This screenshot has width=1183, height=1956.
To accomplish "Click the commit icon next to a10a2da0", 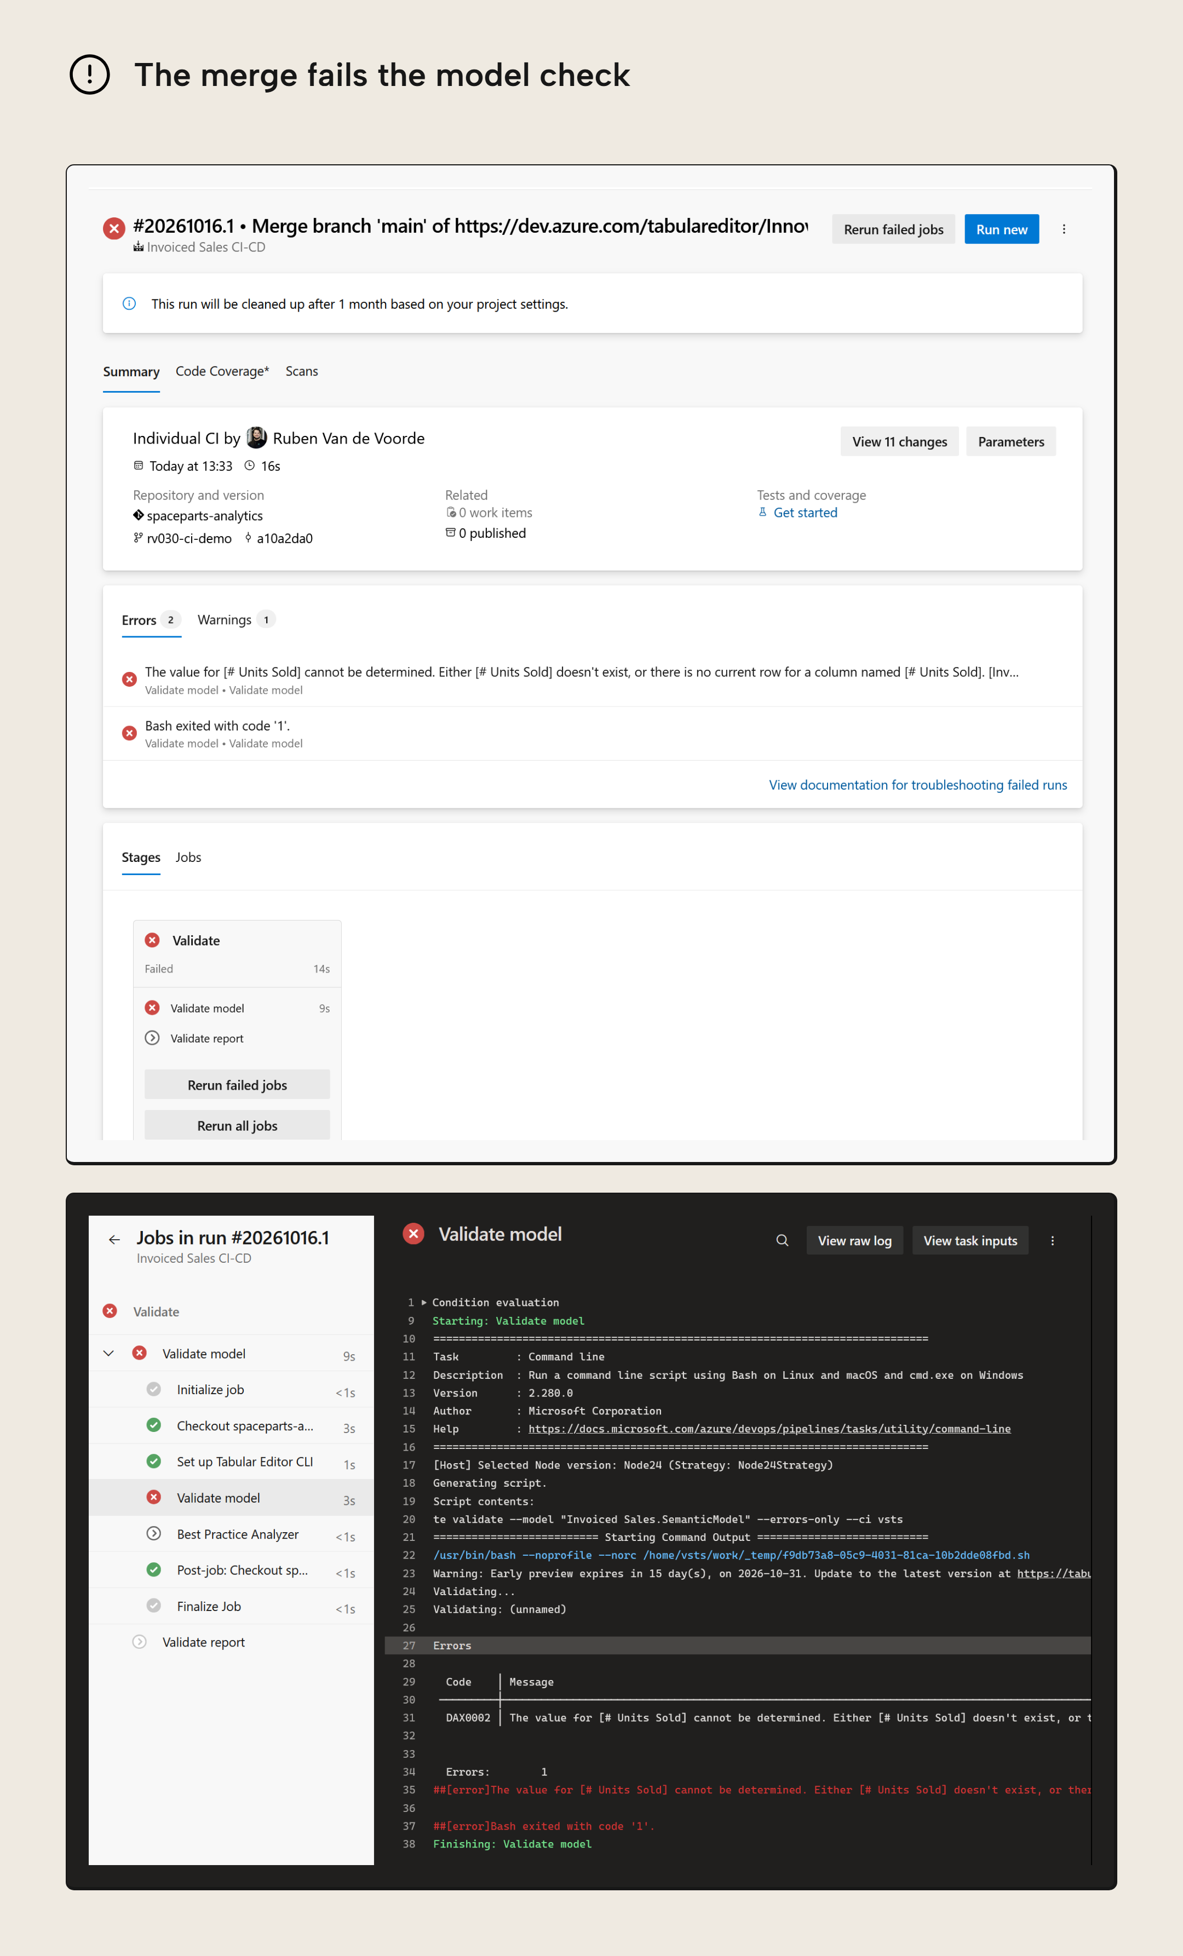I will 248,537.
